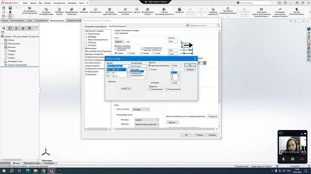The width and height of the screenshot is (311, 174).
Task: Click the font size list scrollbar
Action: tap(178, 76)
